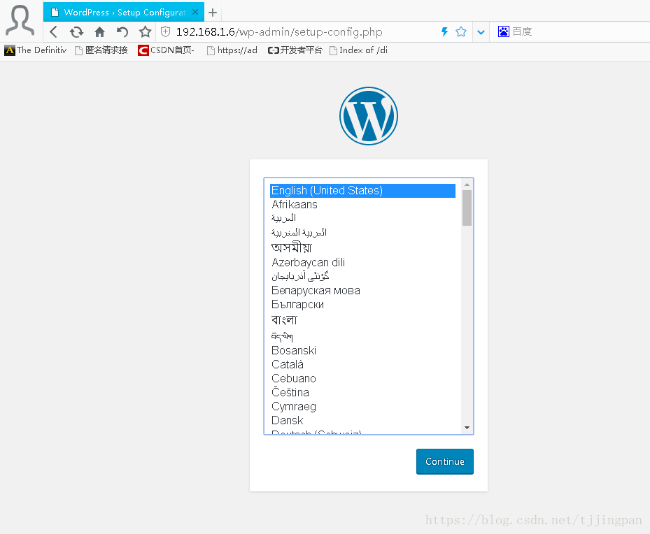Open the browser home page icon
The height and width of the screenshot is (534, 650).
click(x=99, y=32)
